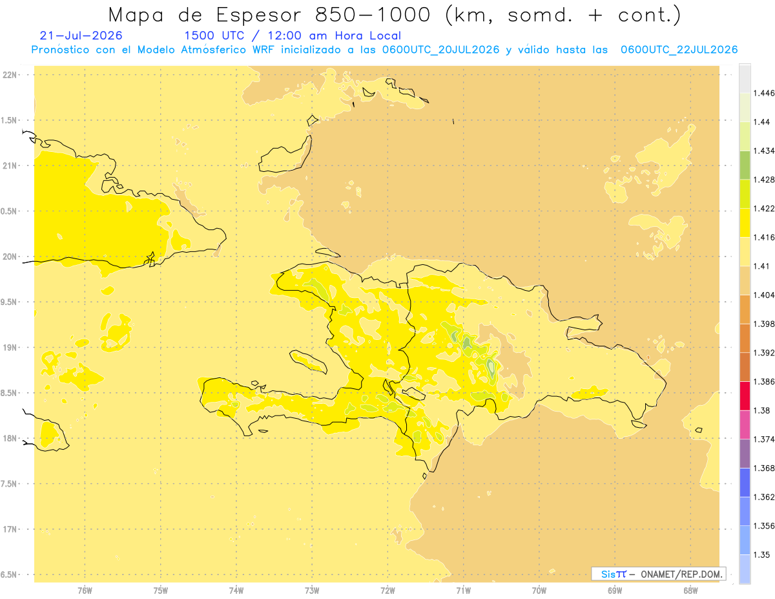
Task: Click the "20N" latitude label
Action: [x=10, y=257]
